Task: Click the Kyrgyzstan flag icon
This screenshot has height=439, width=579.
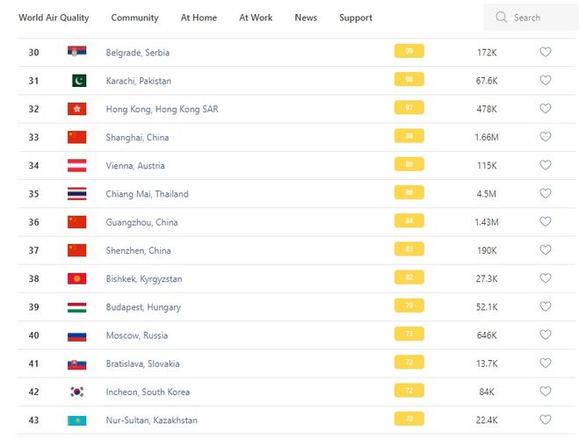Action: (77, 278)
